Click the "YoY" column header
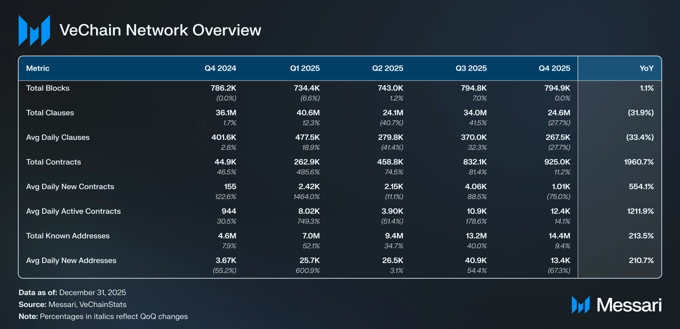Image resolution: width=680 pixels, height=329 pixels. (x=647, y=68)
